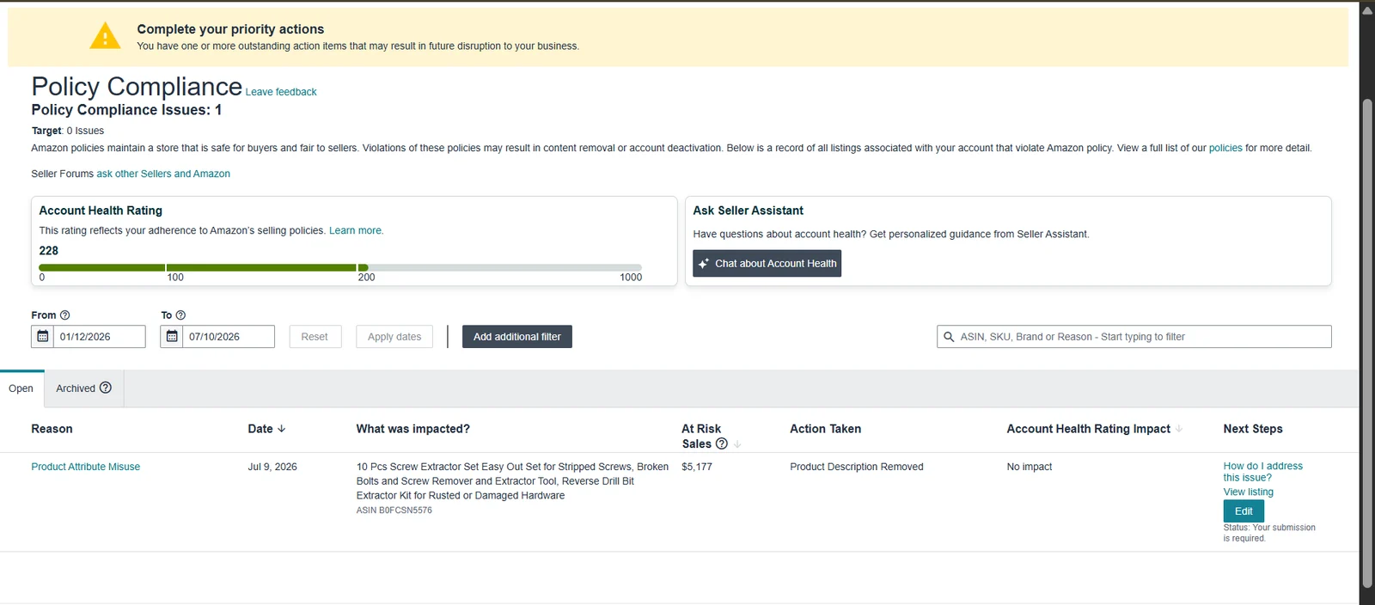1375x605 pixels.
Task: Click the page vertical scrollbar
Action: click(x=1367, y=344)
